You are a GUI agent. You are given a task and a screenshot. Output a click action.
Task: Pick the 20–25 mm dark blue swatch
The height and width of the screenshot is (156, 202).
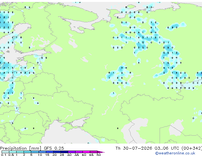point(57,152)
